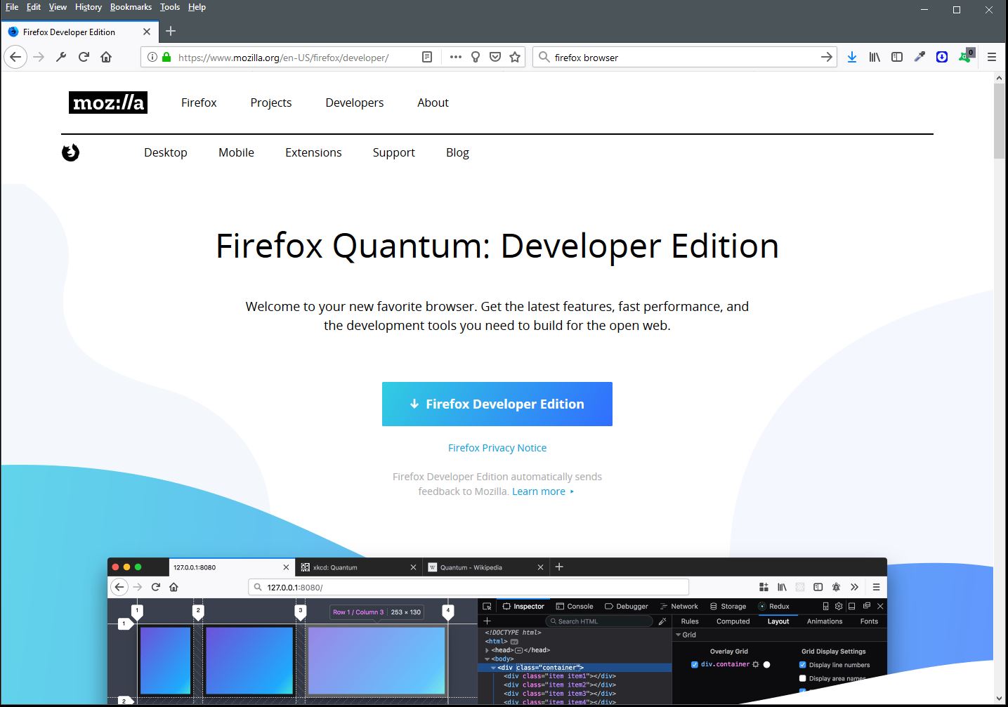Click the lightbulb icon in the address bar
Screen dimensions: 1008x707
coord(476,58)
